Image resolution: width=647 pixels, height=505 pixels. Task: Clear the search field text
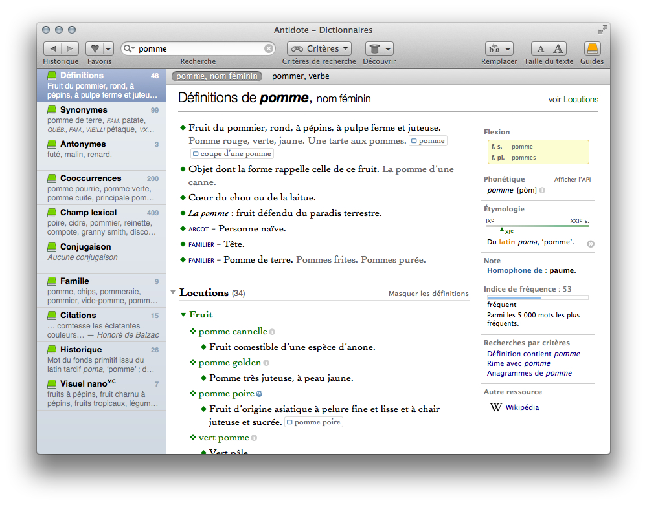point(269,48)
